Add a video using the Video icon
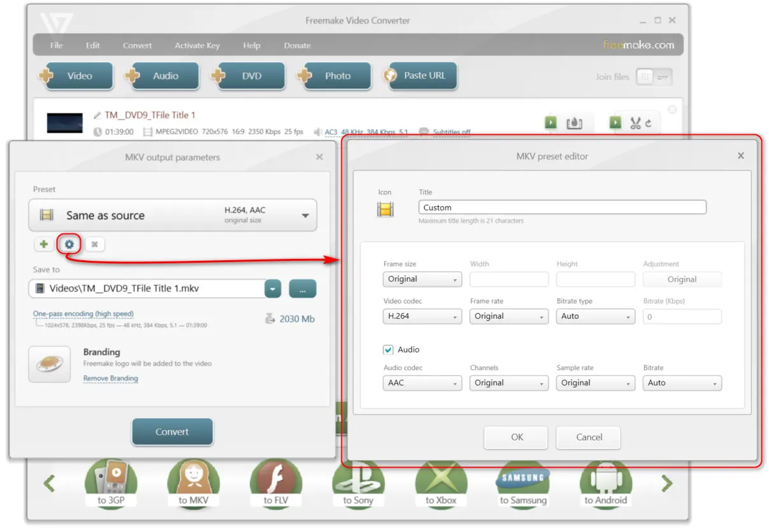 pyautogui.click(x=76, y=75)
